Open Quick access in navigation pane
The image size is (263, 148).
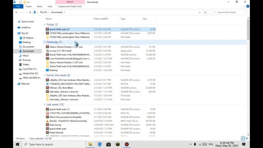coord(28,21)
